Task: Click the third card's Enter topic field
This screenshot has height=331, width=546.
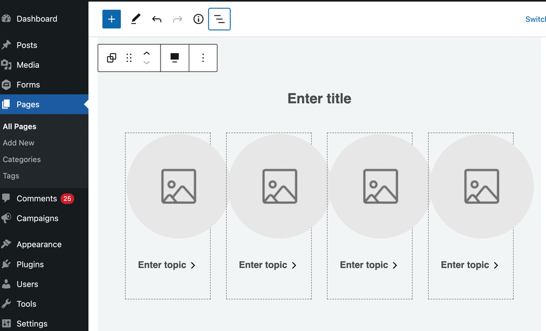Action: tap(364, 265)
